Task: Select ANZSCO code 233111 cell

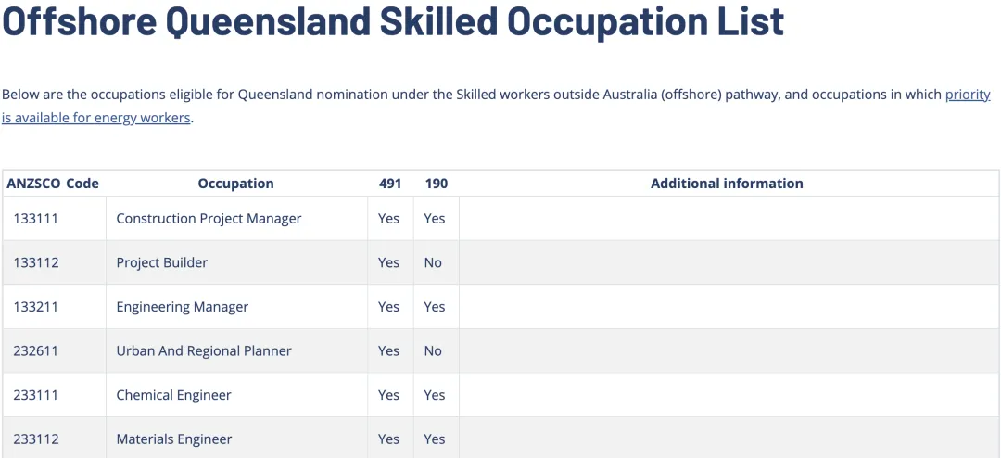Action: pyautogui.click(x=36, y=395)
